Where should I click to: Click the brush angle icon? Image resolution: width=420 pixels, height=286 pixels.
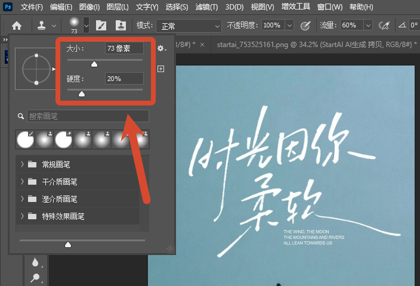pyautogui.click(x=402, y=26)
